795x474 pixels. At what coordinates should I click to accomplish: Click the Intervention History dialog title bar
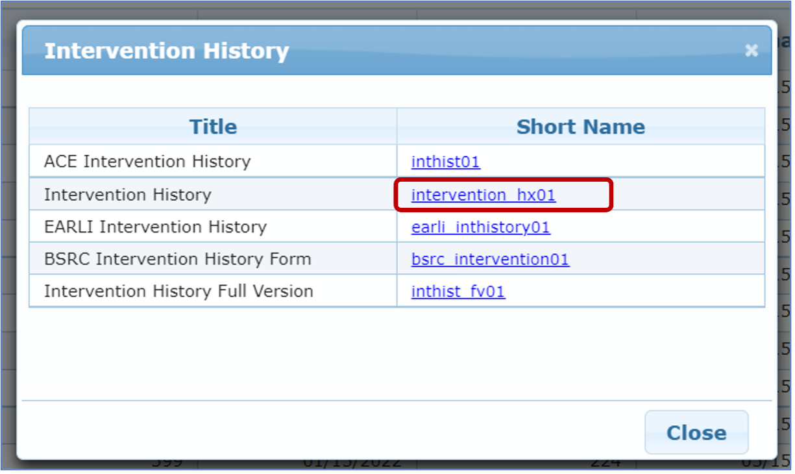pyautogui.click(x=389, y=51)
